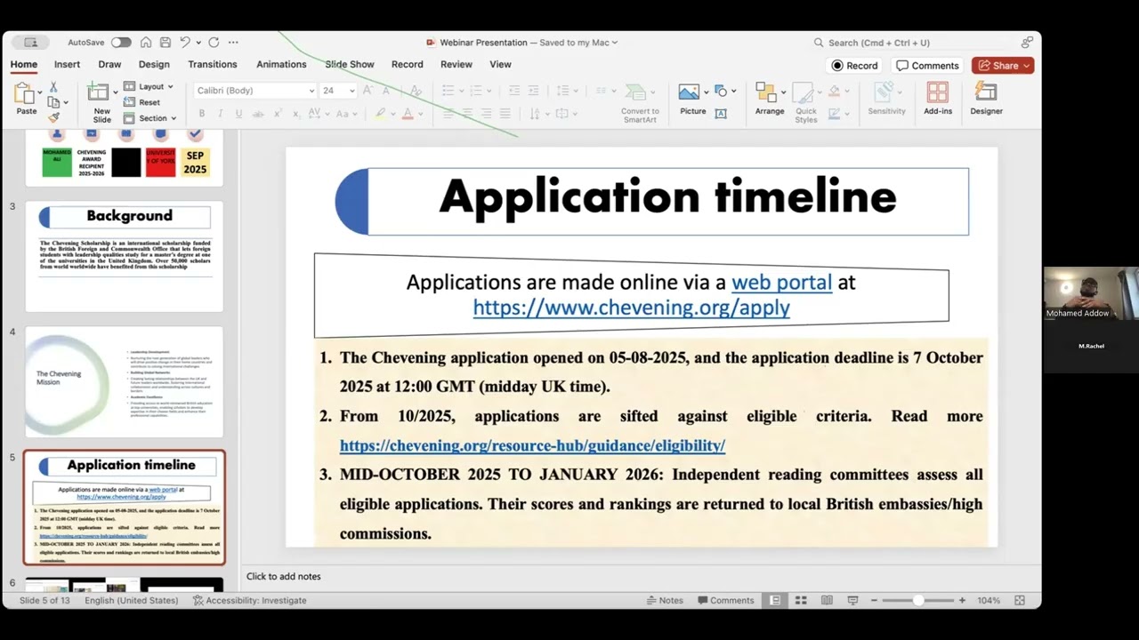
Task: Reset slide layout with Reset
Action: pyautogui.click(x=142, y=102)
